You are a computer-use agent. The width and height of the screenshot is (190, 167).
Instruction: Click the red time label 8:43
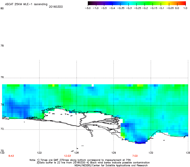[x=11, y=156]
